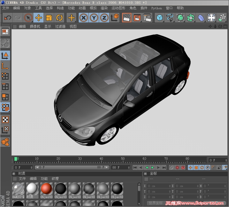Enable Texture mode
This screenshot has height=207, width=229.
(5, 120)
